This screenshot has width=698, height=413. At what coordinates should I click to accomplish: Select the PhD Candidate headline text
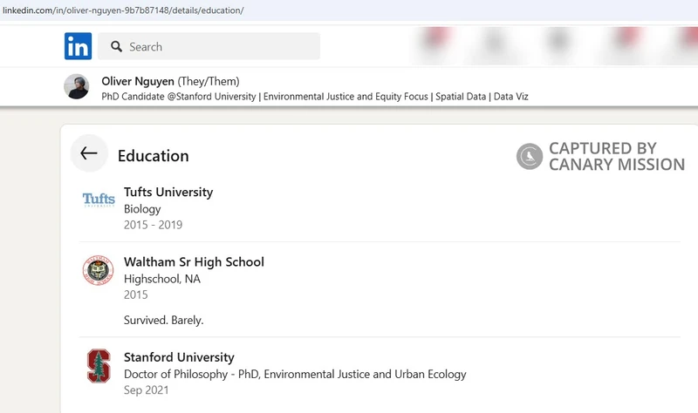[315, 97]
